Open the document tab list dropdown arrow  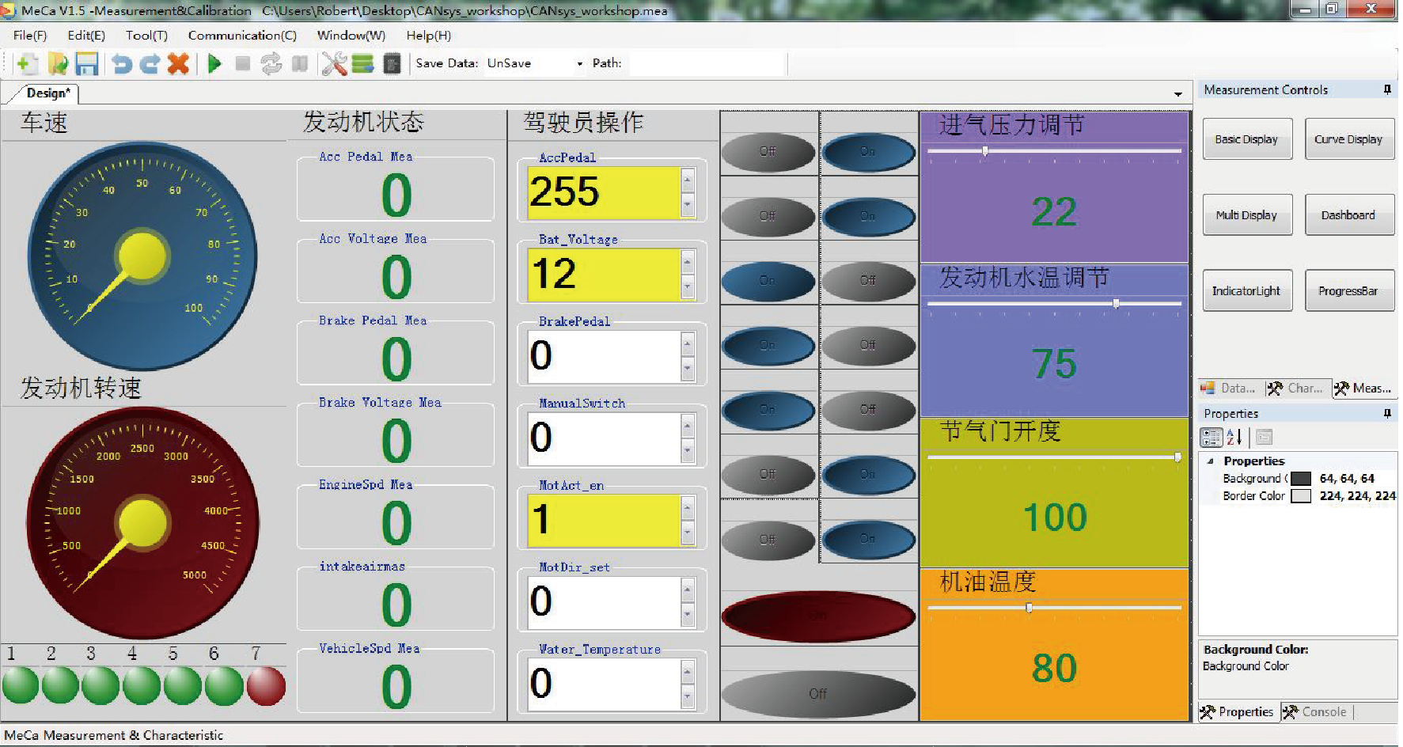1177,94
